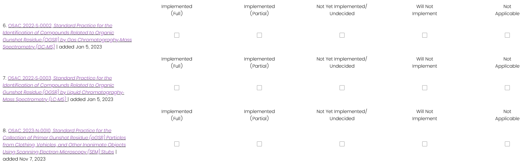The height and width of the screenshot is (168, 529).
Task: Click the 'Spectrometry (GC-MS)' link text
Action: 29,47
